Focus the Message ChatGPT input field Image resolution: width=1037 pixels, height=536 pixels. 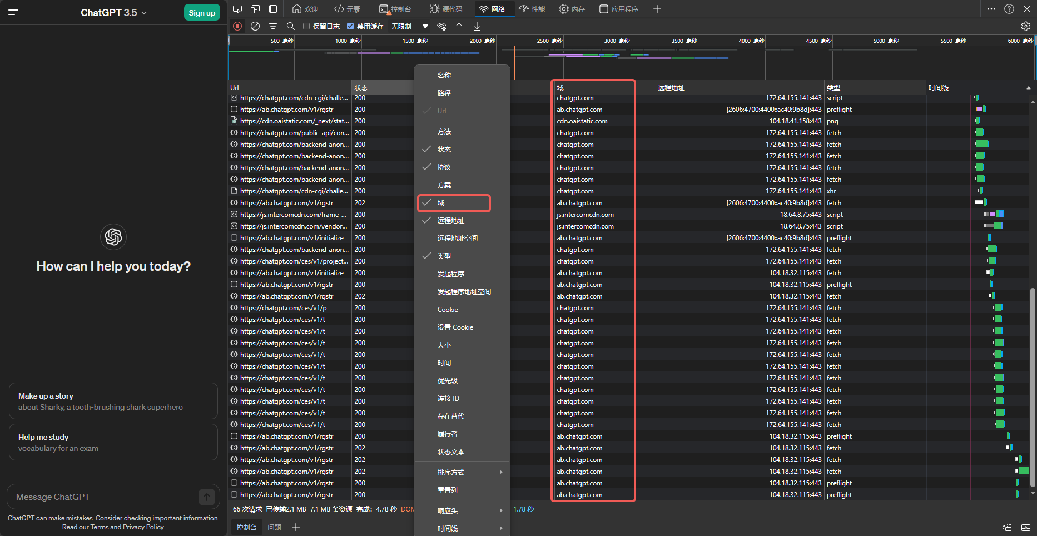point(106,497)
